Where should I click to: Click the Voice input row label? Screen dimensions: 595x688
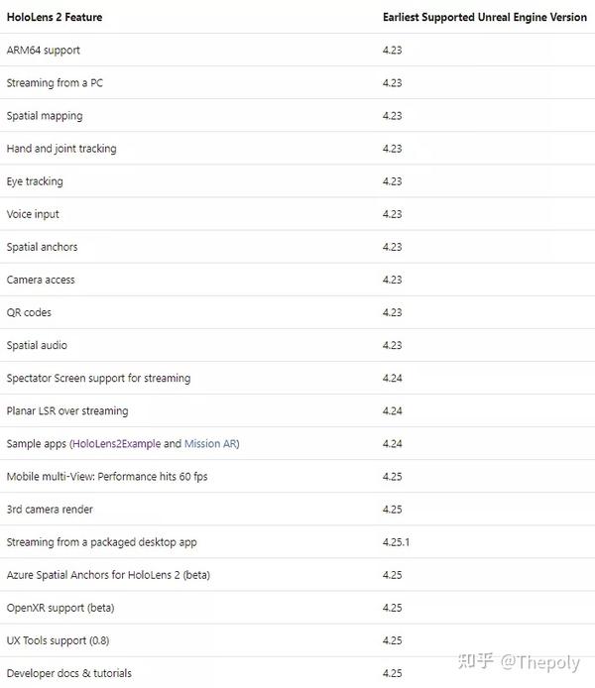pyautogui.click(x=32, y=214)
